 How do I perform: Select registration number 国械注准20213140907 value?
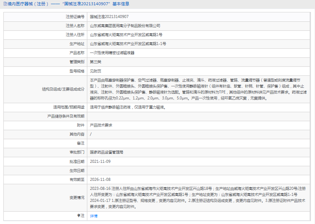tap(109, 17)
